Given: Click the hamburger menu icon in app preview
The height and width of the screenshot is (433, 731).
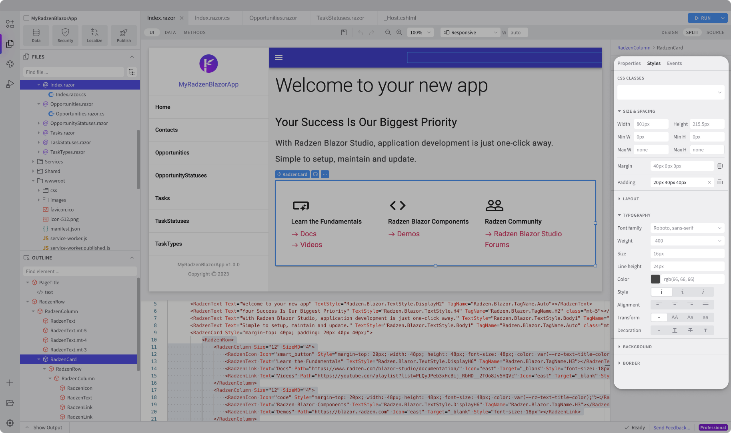Looking at the screenshot, I should 279,58.
